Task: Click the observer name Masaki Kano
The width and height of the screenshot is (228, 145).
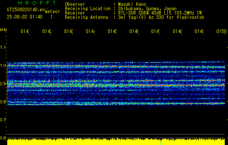Action: tap(132, 4)
